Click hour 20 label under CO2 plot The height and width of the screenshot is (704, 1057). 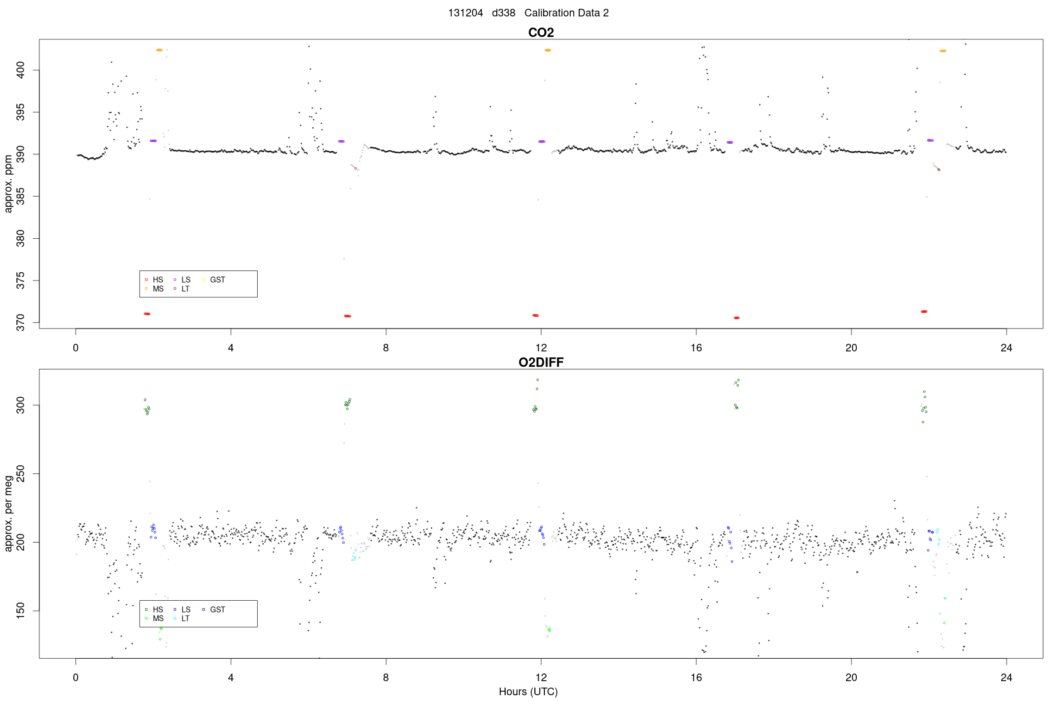coord(851,348)
